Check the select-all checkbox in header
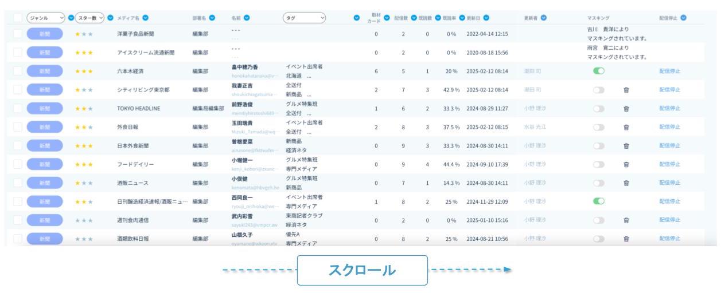 (17, 18)
